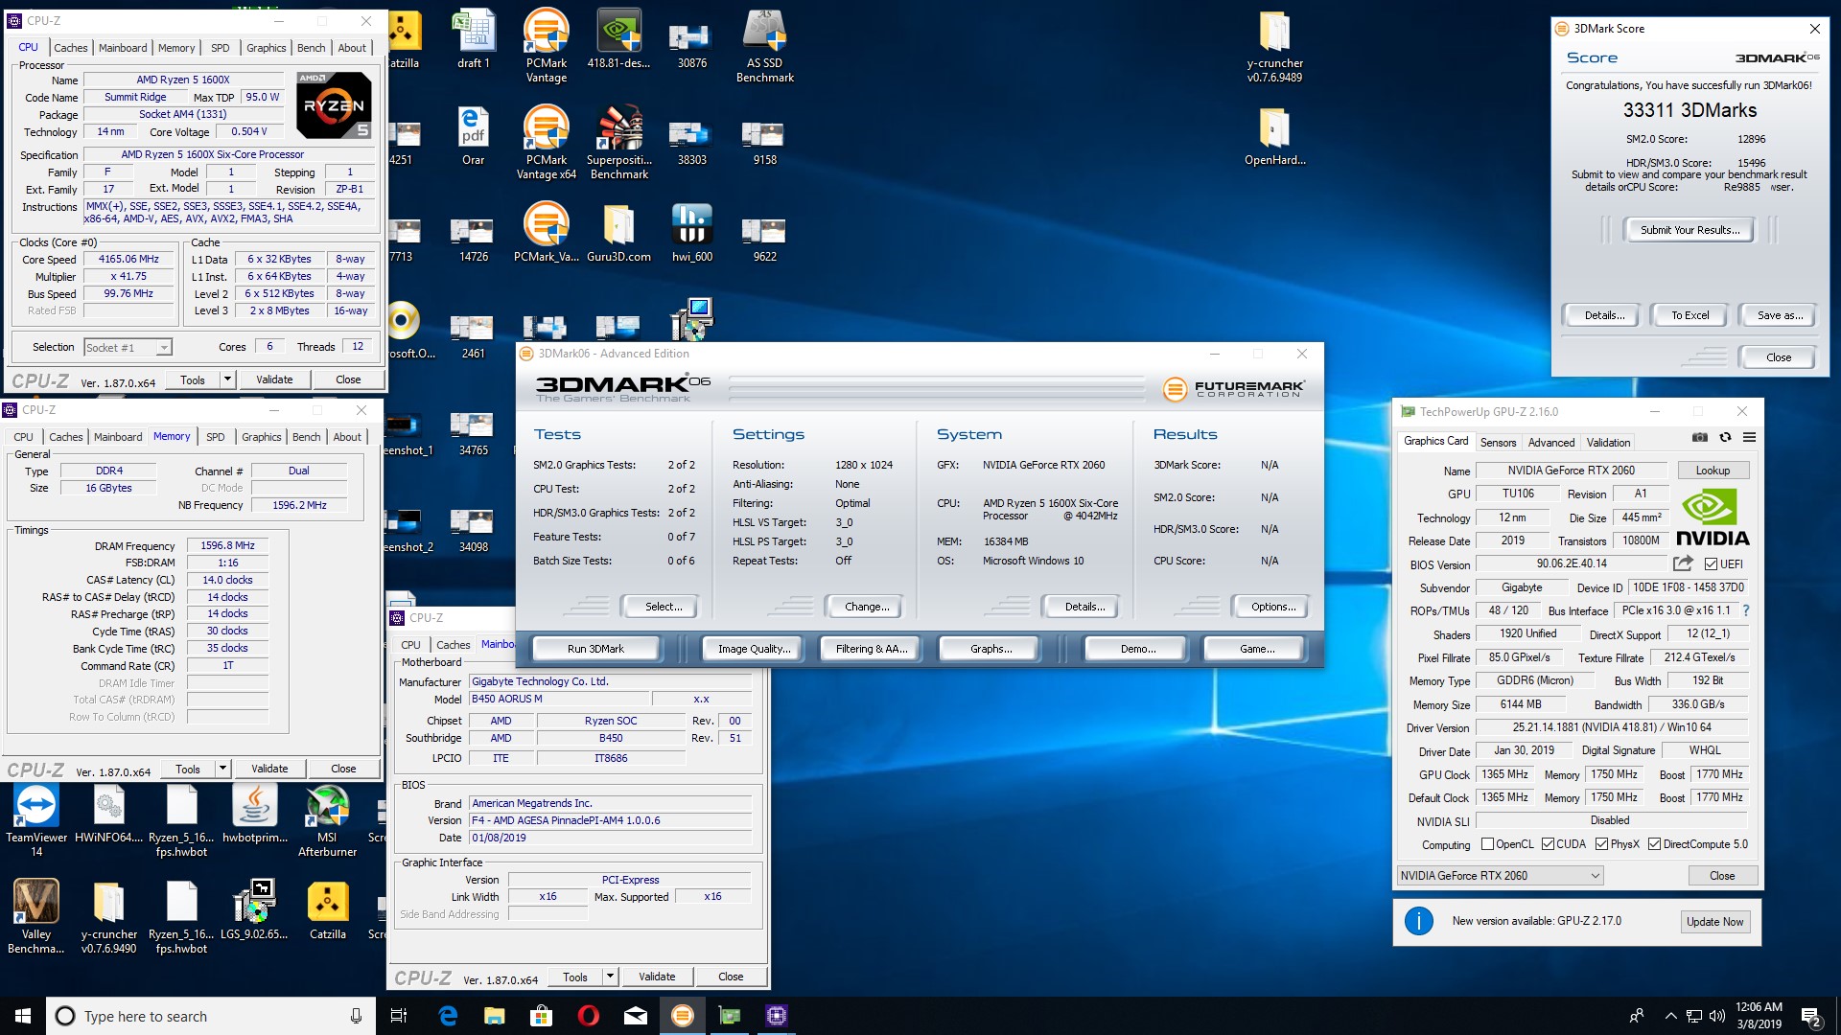Click Validate in the top CPU-Z window
This screenshot has width=1841, height=1035.
point(274,379)
